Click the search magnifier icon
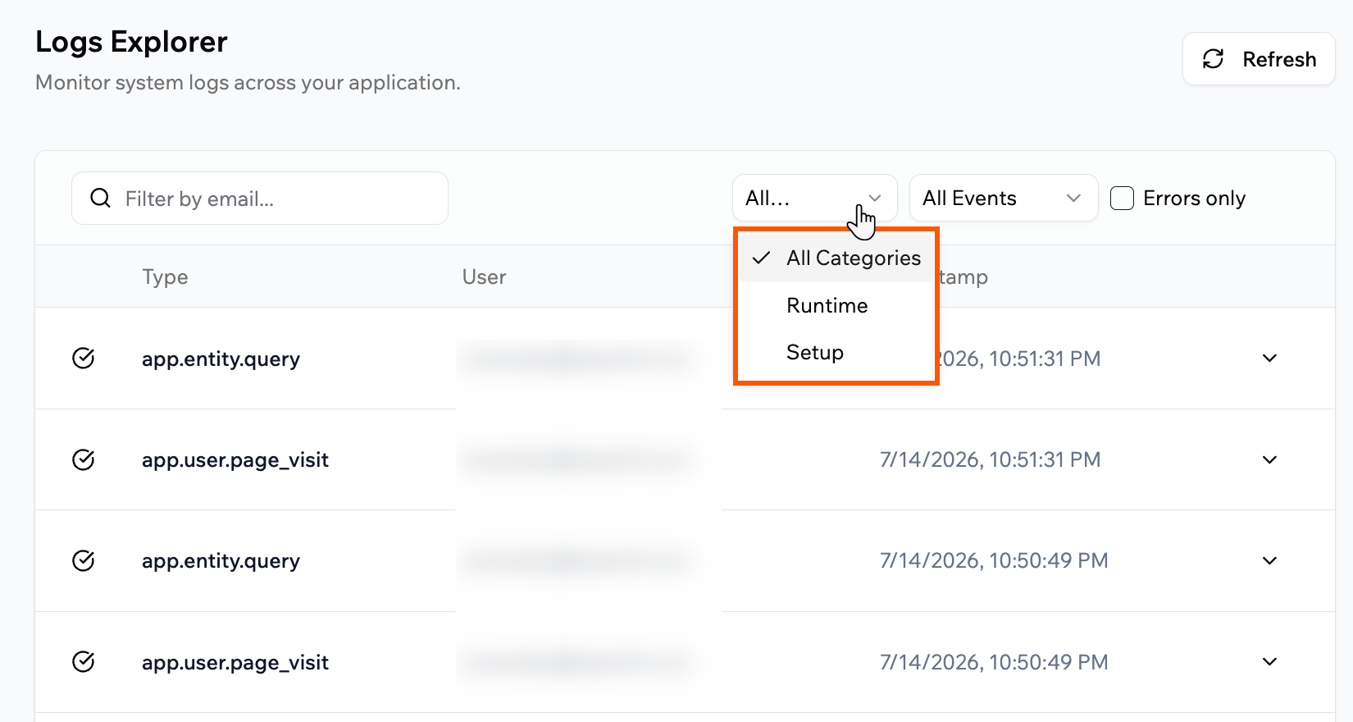The height and width of the screenshot is (722, 1353). [100, 199]
